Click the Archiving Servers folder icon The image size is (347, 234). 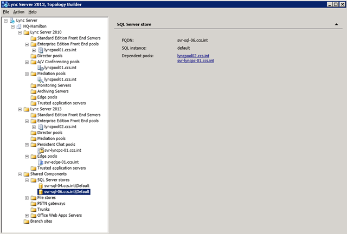[34, 91]
